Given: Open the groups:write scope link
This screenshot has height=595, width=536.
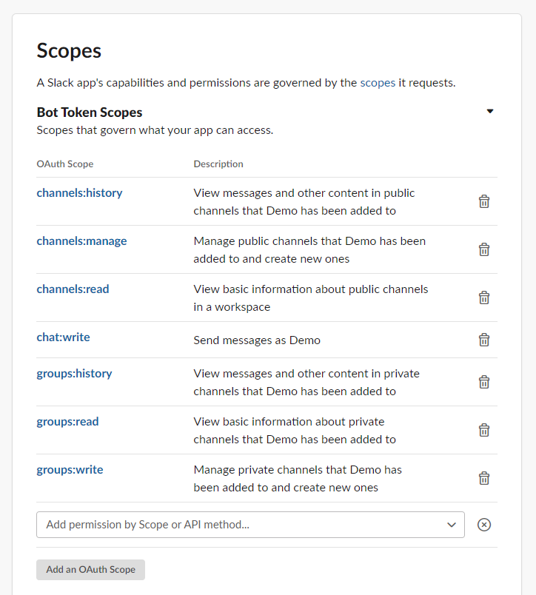Looking at the screenshot, I should (x=70, y=469).
